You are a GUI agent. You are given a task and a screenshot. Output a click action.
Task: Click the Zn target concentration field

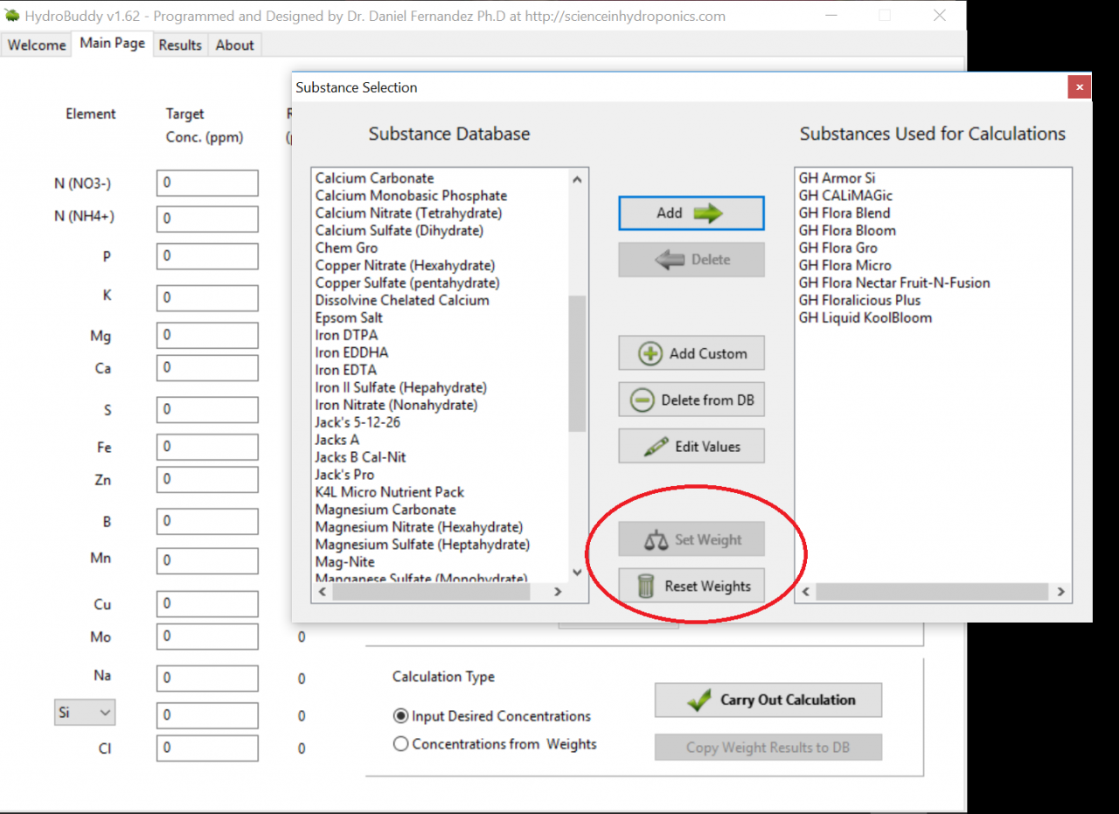[207, 479]
